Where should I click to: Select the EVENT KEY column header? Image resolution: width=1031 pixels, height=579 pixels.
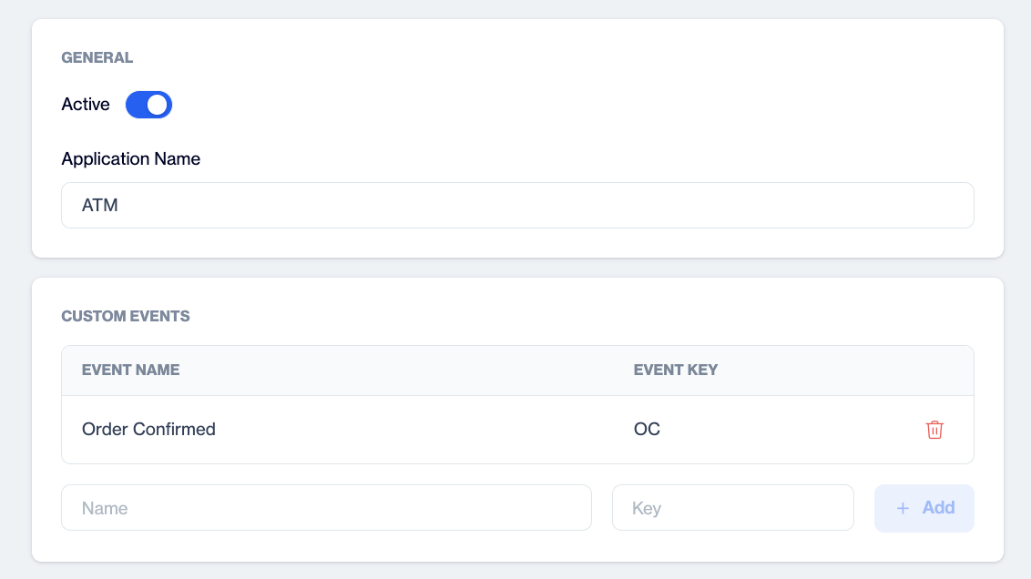(675, 370)
